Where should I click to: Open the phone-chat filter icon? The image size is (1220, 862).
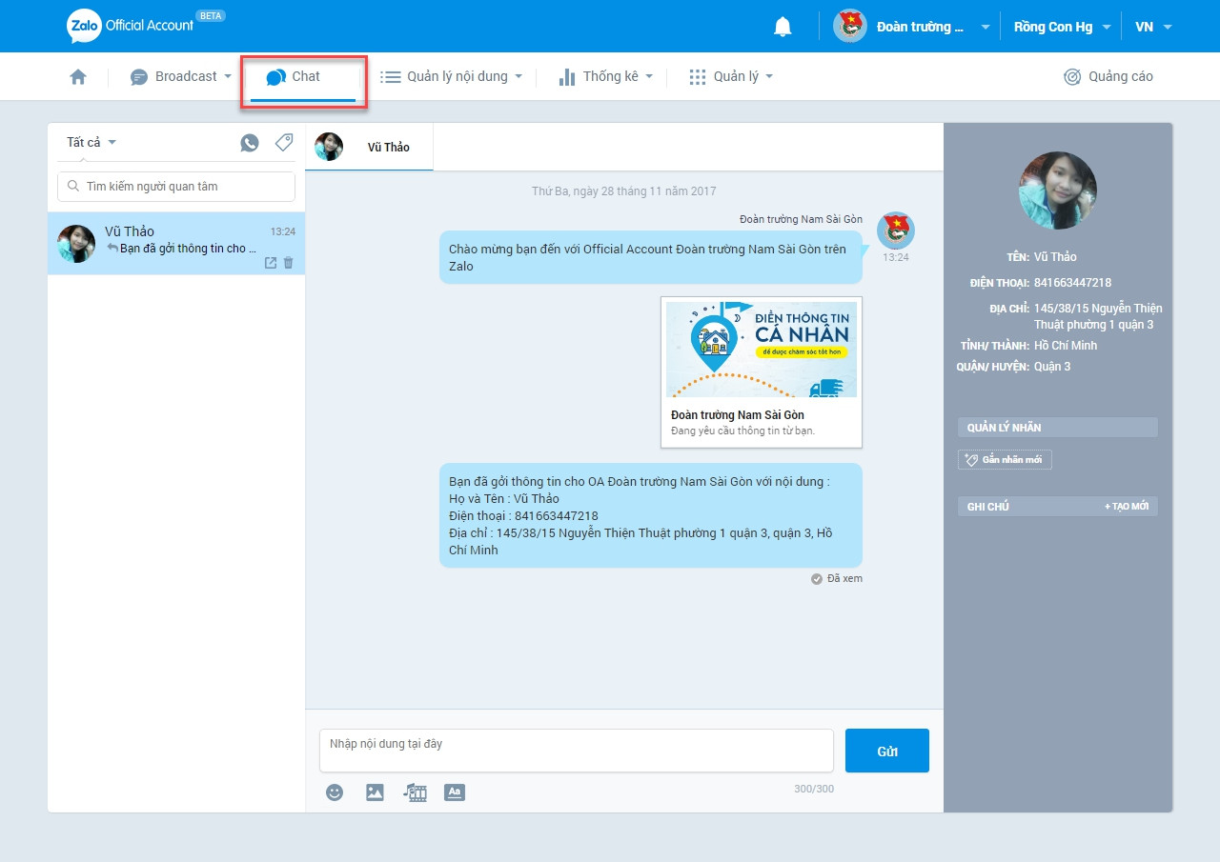(250, 143)
